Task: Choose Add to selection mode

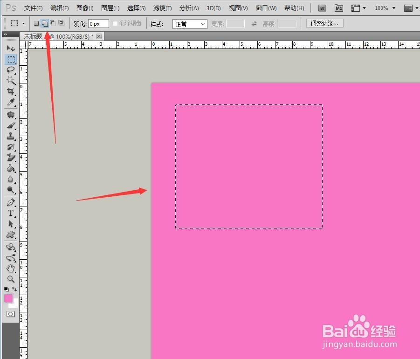Action: [45, 23]
